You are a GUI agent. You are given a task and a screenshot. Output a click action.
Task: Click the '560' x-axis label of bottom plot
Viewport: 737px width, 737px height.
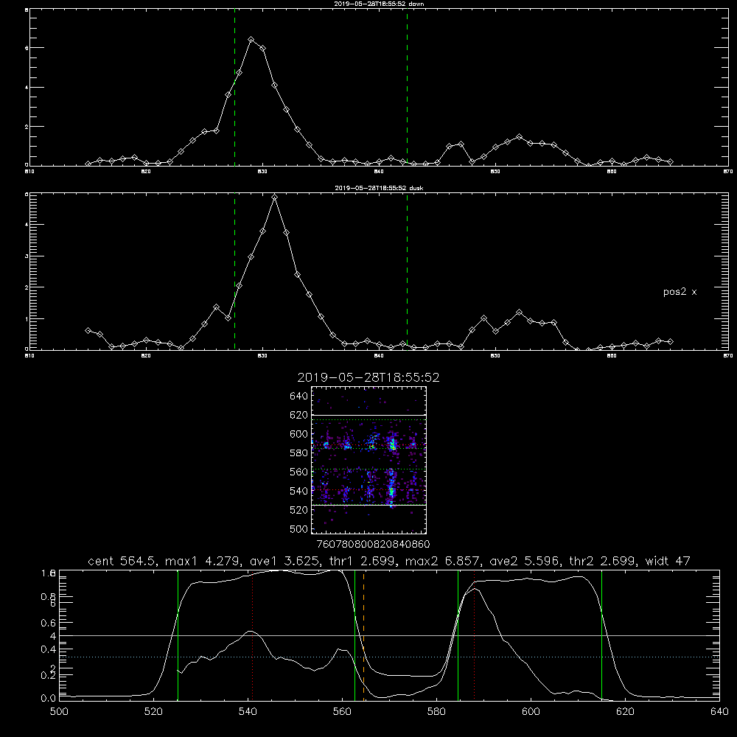coord(342,712)
